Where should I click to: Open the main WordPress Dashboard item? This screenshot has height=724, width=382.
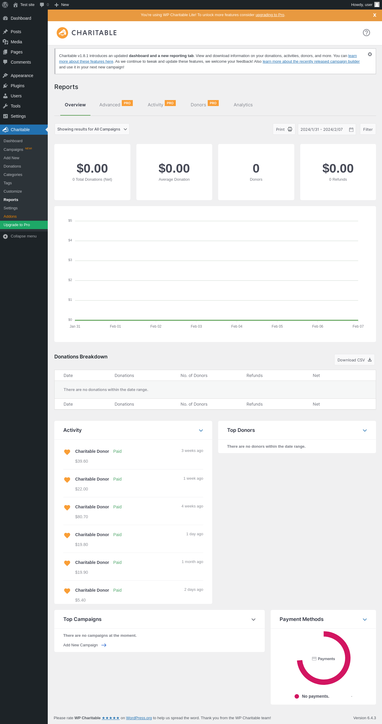[24, 18]
